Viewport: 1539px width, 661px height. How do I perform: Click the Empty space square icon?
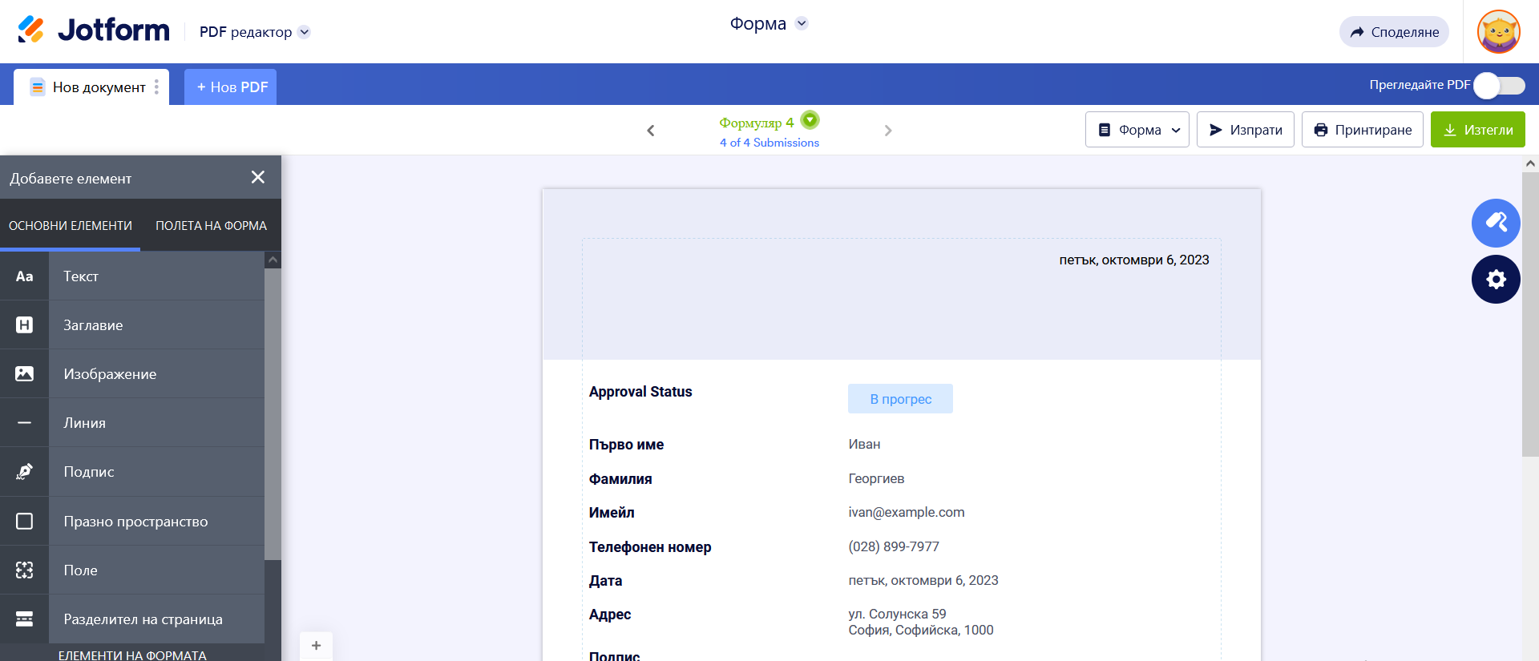pyautogui.click(x=24, y=522)
